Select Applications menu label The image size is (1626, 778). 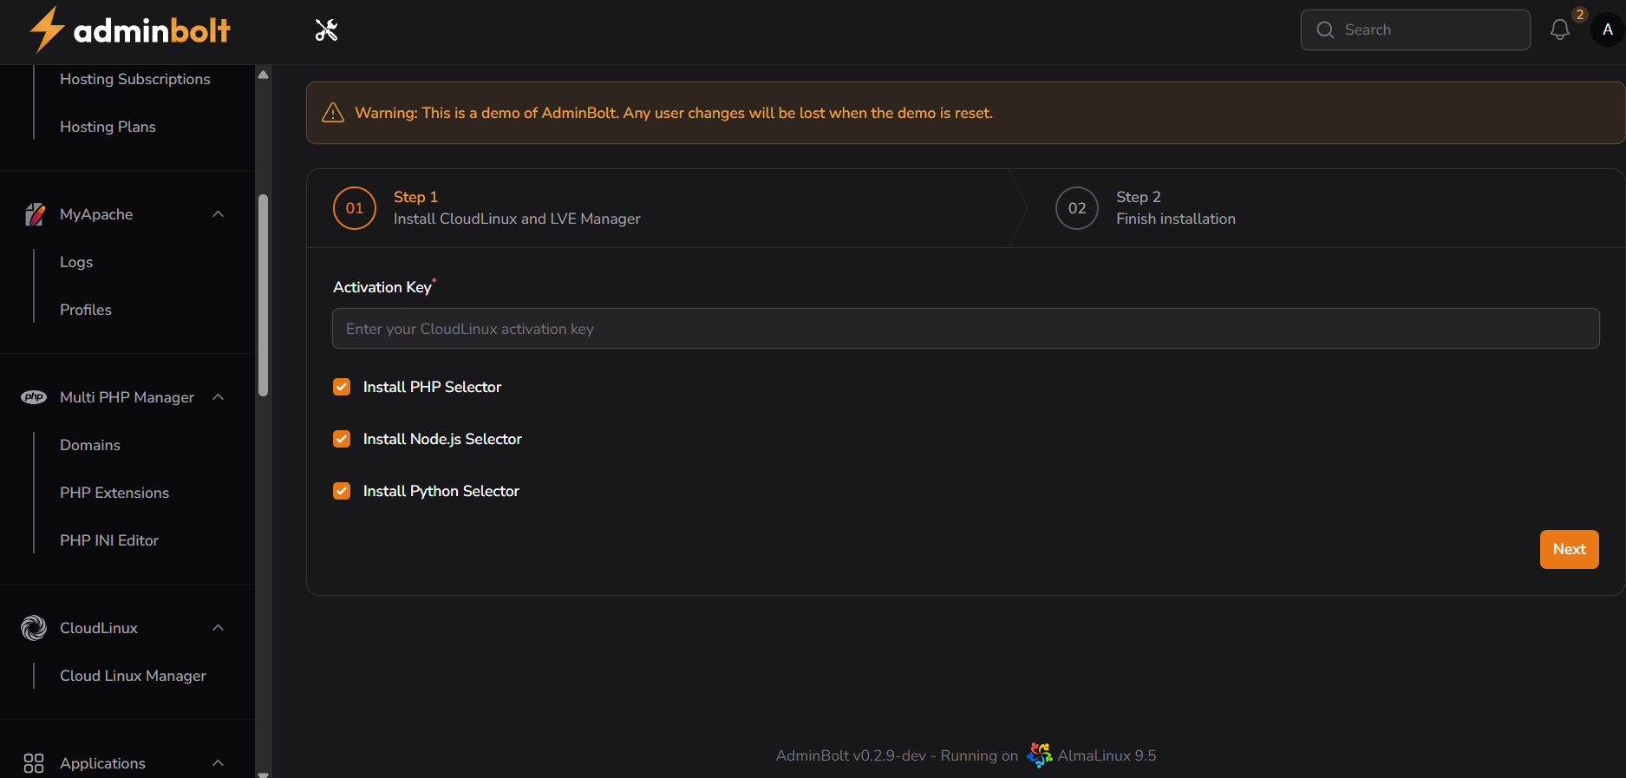[102, 763]
